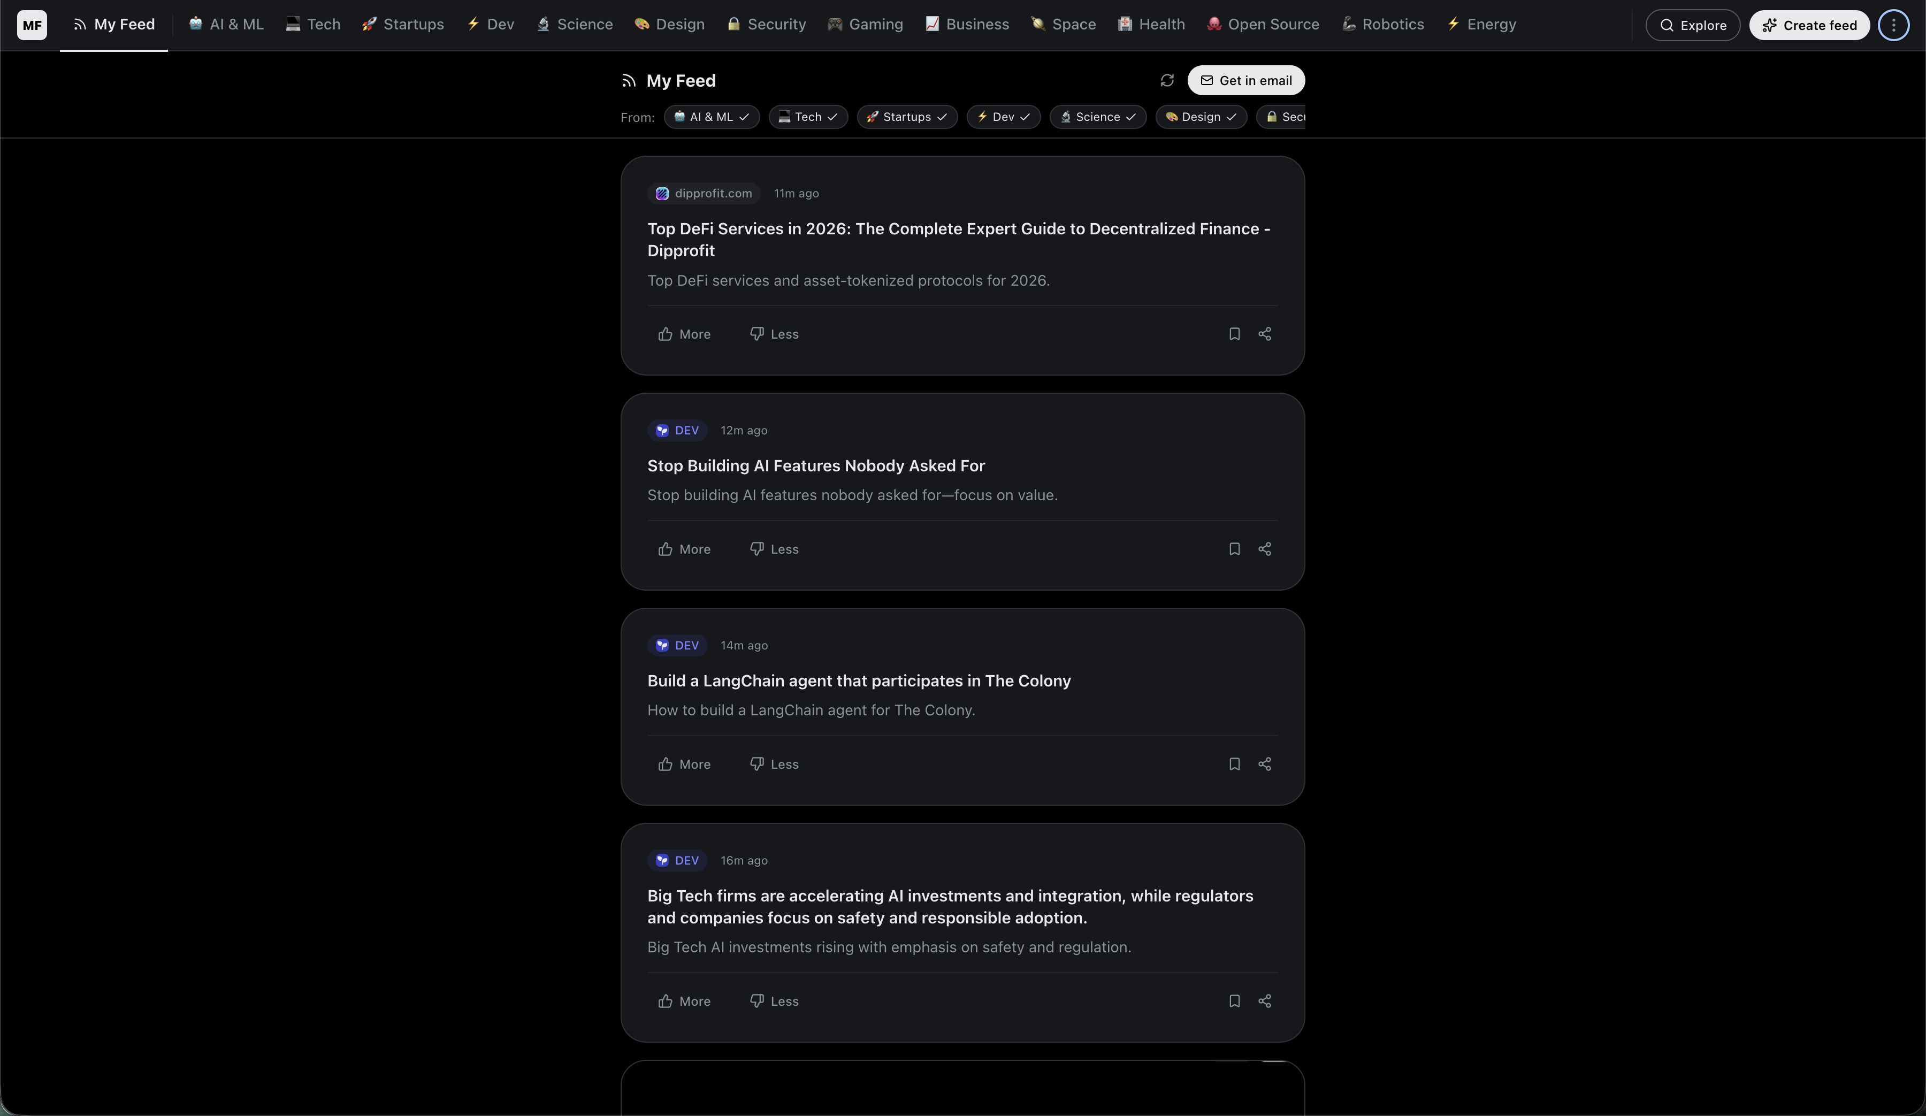Bookmark the LangChain agent post
The width and height of the screenshot is (1926, 1116).
tap(1234, 765)
